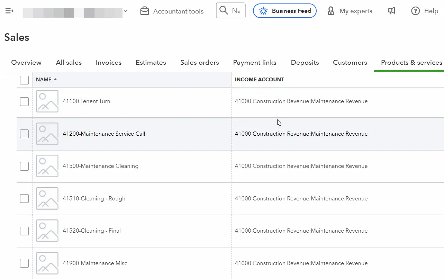444x279 pixels.
Task: Open the My experts person icon
Action: click(x=331, y=11)
